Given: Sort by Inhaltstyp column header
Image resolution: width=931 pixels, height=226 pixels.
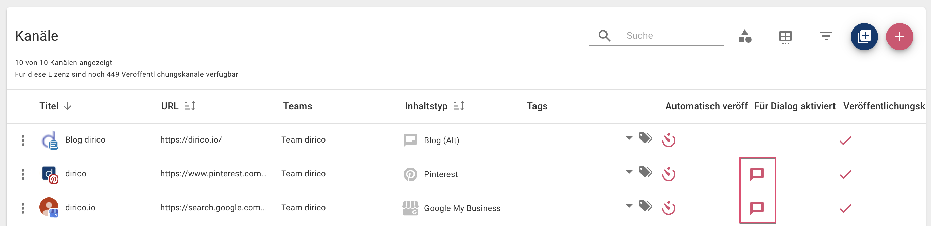Looking at the screenshot, I should click(426, 106).
